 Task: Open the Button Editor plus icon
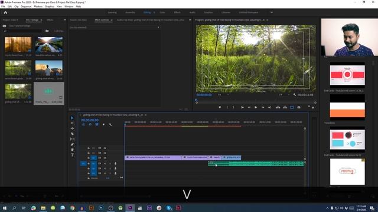coord(313,108)
